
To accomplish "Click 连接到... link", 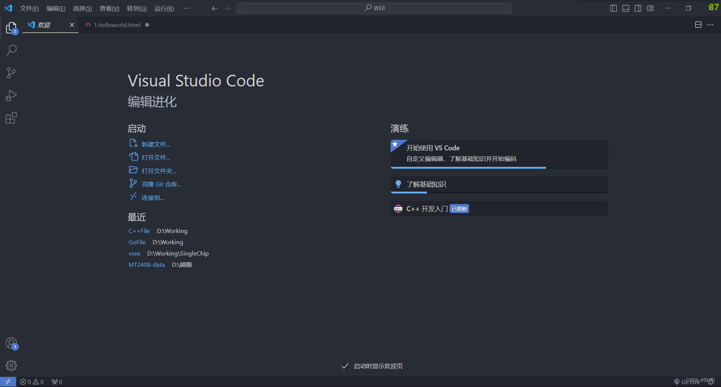I will click(x=153, y=198).
